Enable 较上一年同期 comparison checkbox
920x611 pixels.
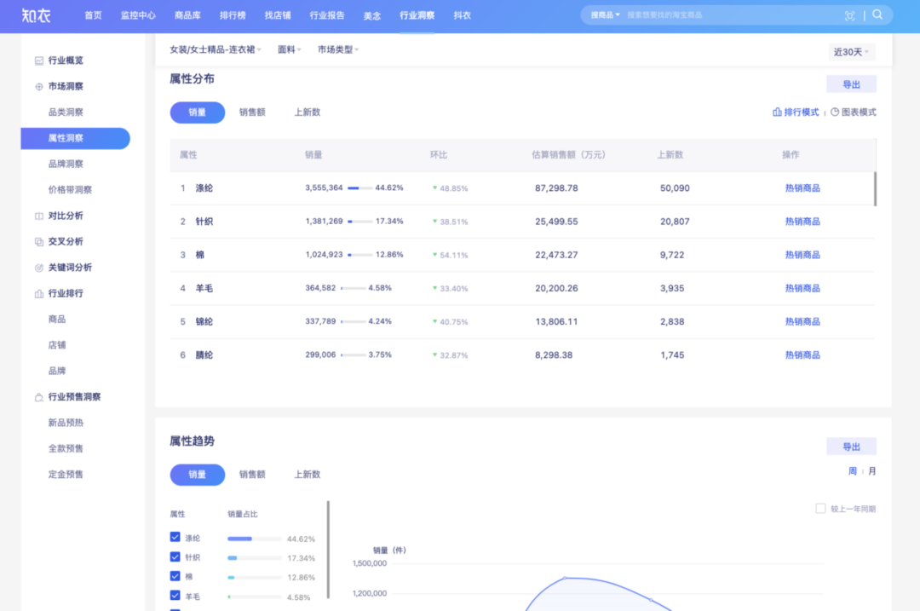(x=820, y=508)
